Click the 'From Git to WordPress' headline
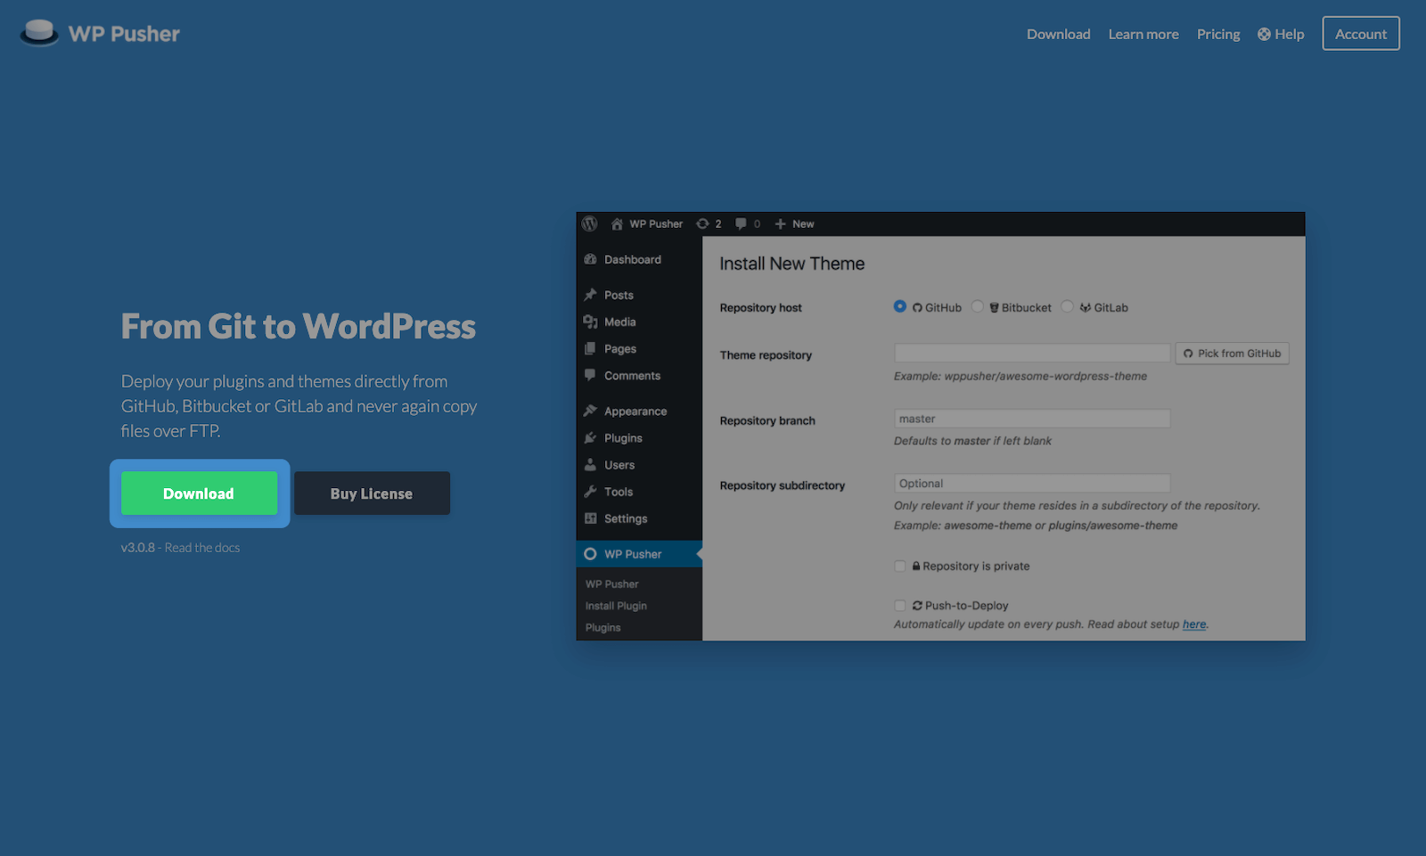The width and height of the screenshot is (1426, 856). 299,326
